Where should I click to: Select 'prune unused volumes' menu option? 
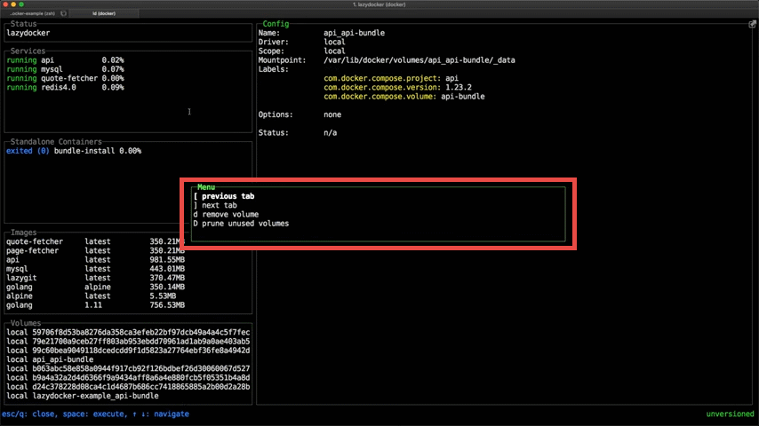241,224
